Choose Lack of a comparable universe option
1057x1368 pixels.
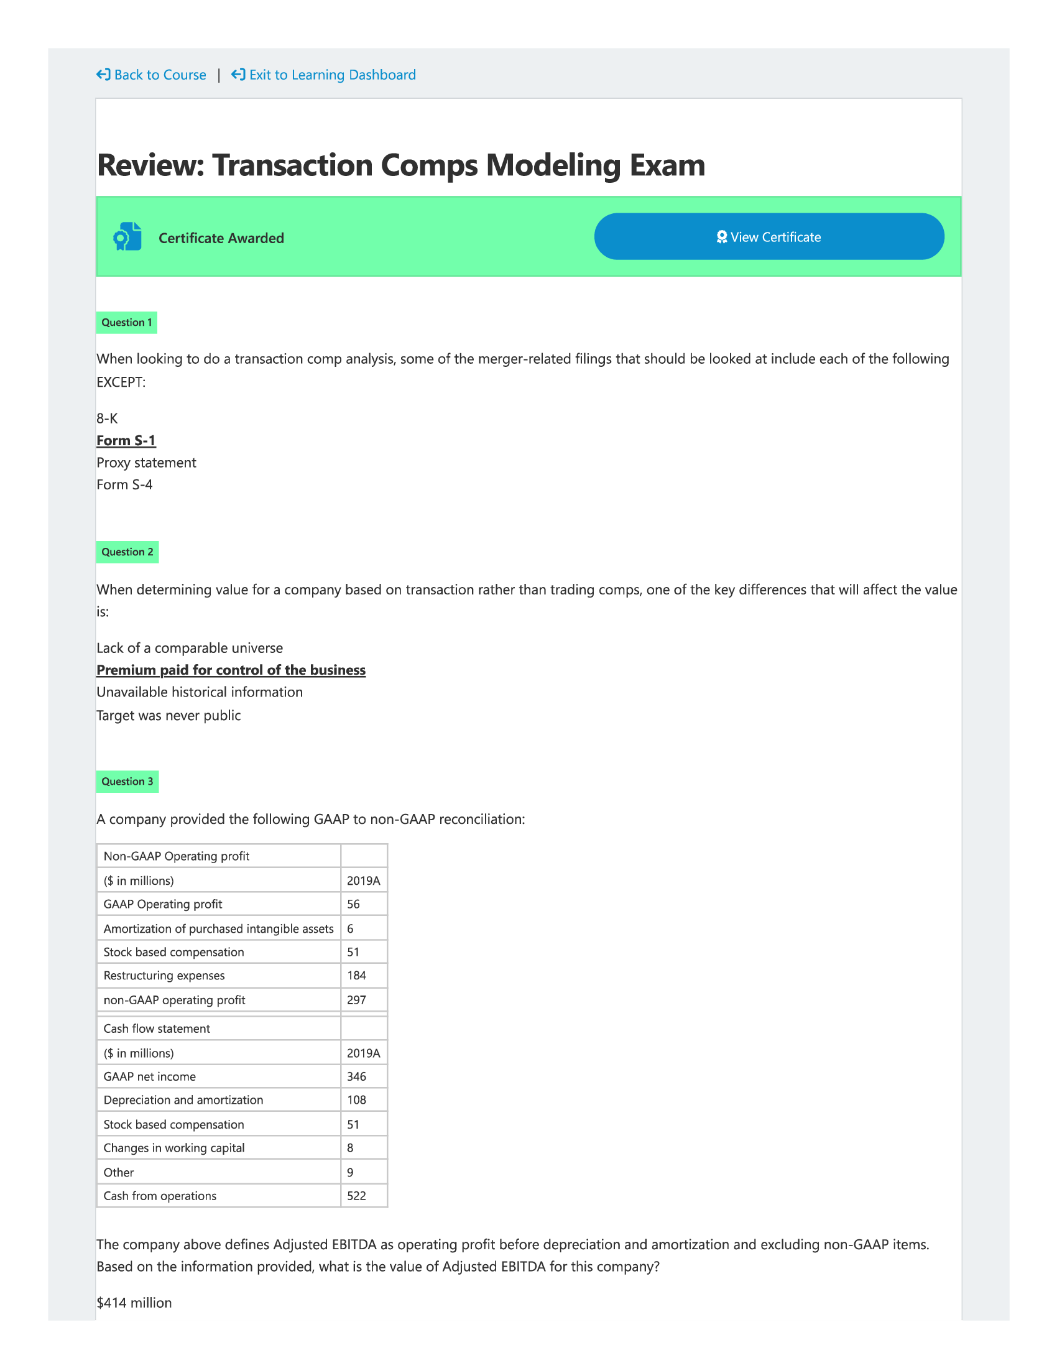(189, 648)
